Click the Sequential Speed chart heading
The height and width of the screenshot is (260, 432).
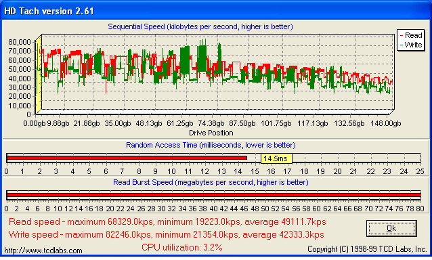tap(200, 26)
